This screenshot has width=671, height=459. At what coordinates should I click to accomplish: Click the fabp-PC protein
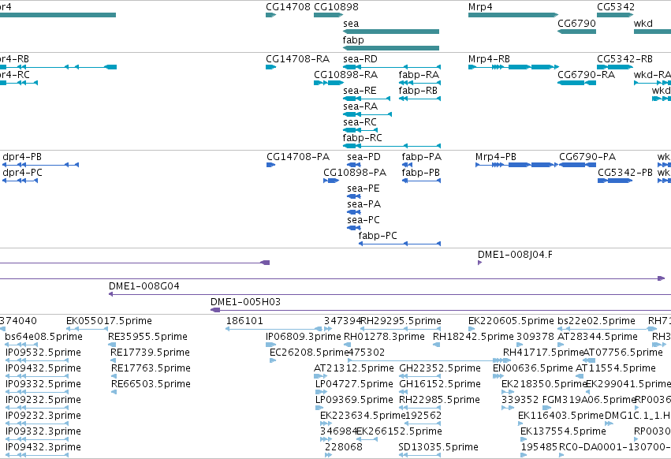(x=400, y=244)
